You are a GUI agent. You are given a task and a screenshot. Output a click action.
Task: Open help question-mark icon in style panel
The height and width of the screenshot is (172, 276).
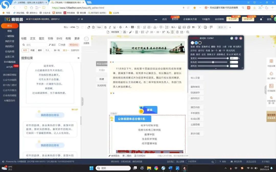tap(236, 38)
